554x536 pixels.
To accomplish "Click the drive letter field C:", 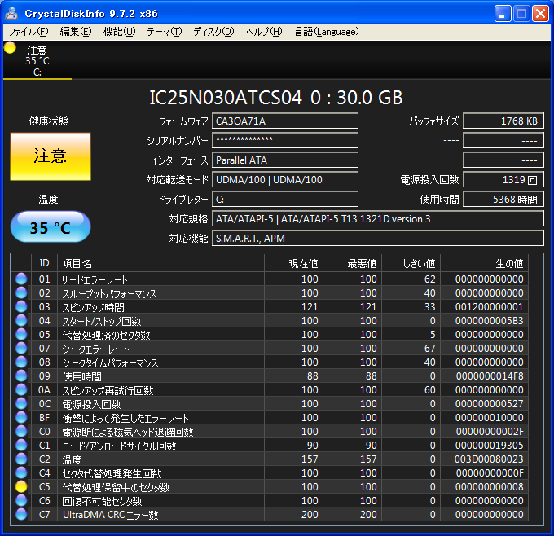I will click(285, 200).
